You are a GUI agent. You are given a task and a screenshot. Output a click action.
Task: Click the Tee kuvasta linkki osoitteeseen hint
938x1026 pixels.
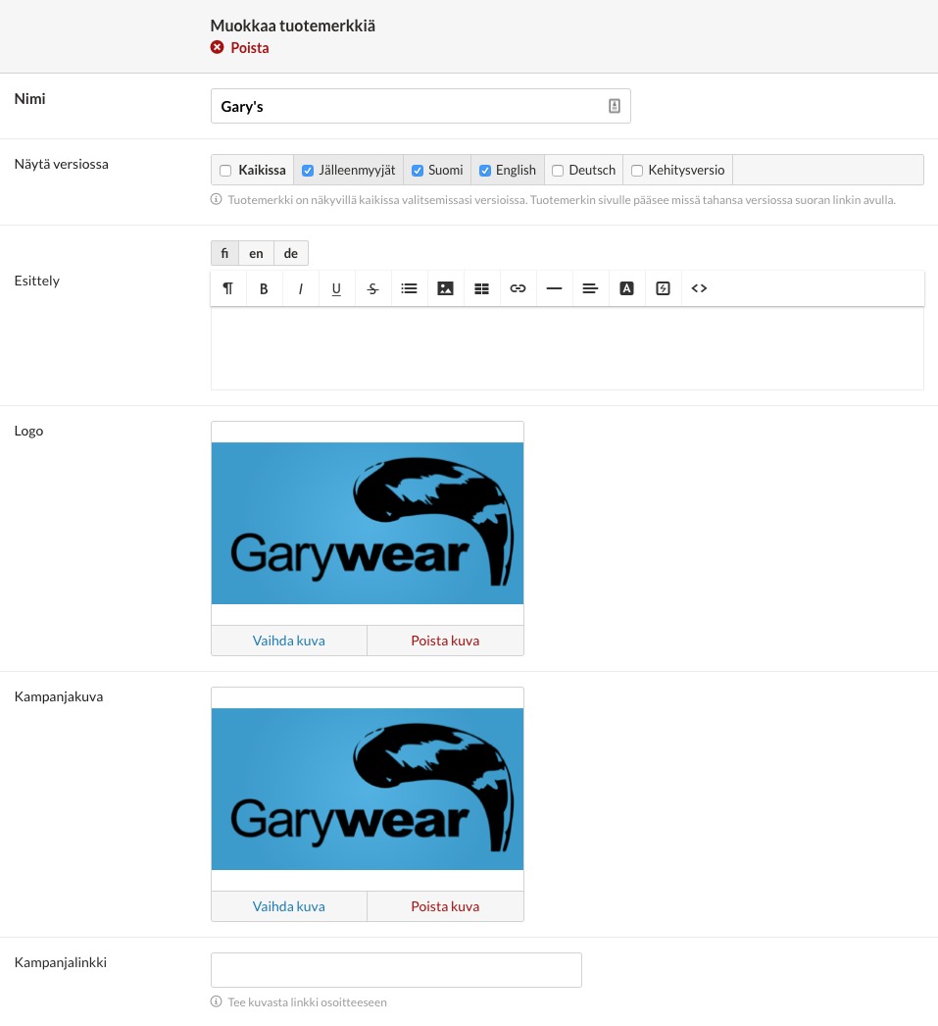tap(307, 1001)
